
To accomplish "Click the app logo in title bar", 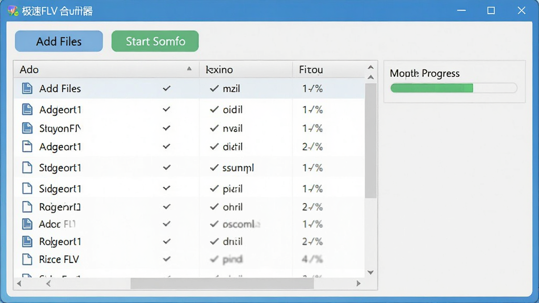I will point(13,11).
